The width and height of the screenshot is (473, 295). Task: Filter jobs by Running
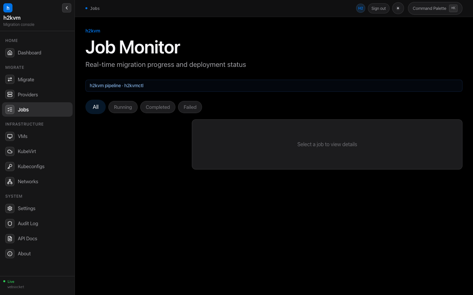point(123,107)
